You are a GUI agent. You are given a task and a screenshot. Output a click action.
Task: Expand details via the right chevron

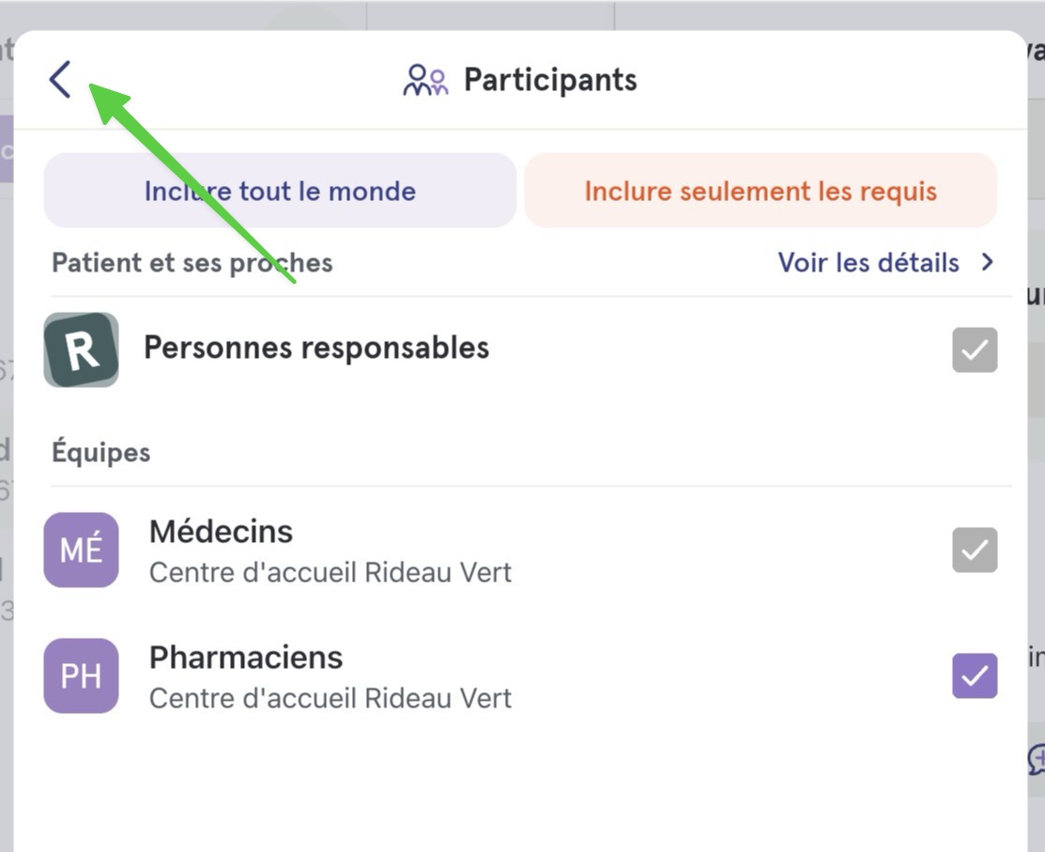point(988,262)
